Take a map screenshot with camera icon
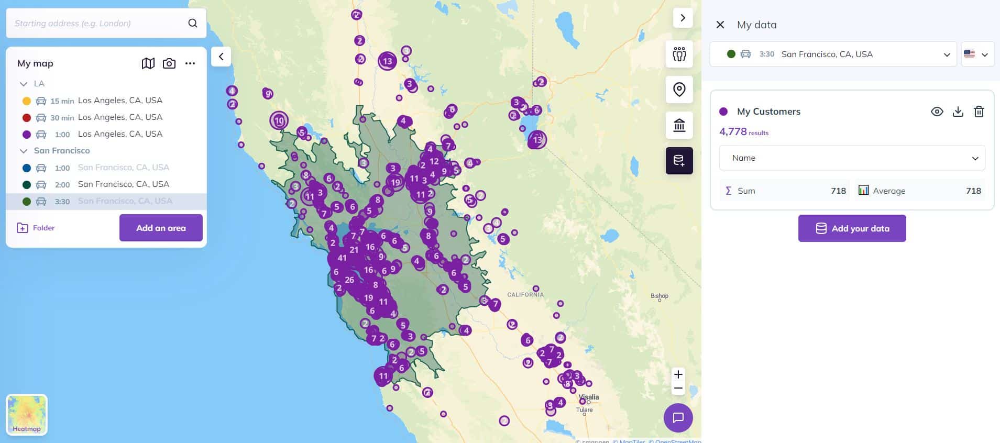The height and width of the screenshot is (443, 1000). point(169,63)
